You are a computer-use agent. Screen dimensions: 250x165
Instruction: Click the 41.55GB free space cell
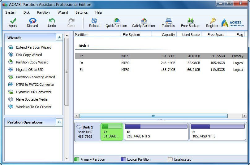click(218, 56)
